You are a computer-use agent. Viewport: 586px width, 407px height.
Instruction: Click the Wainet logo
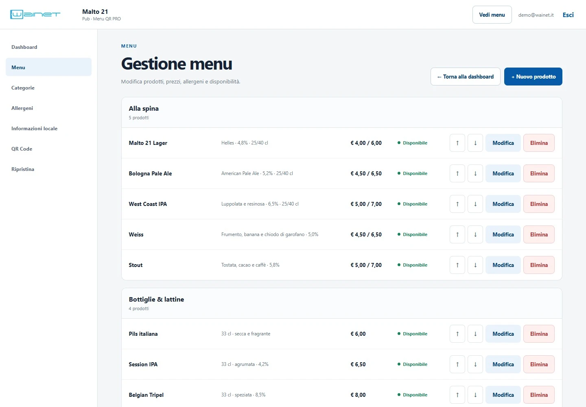(35, 15)
